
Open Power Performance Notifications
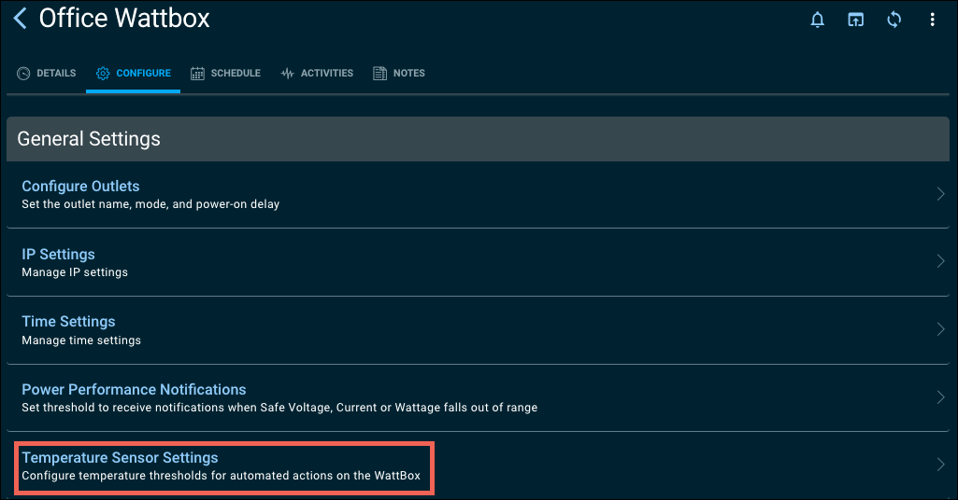coord(478,397)
